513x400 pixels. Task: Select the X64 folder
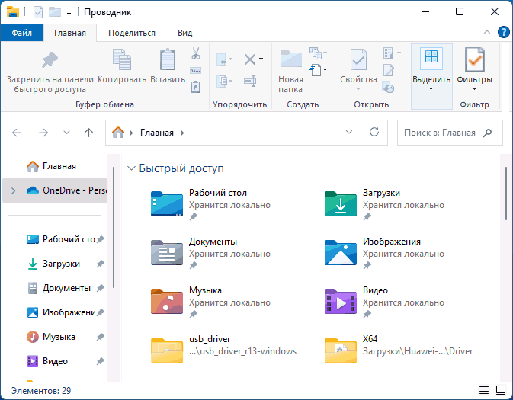399,348
